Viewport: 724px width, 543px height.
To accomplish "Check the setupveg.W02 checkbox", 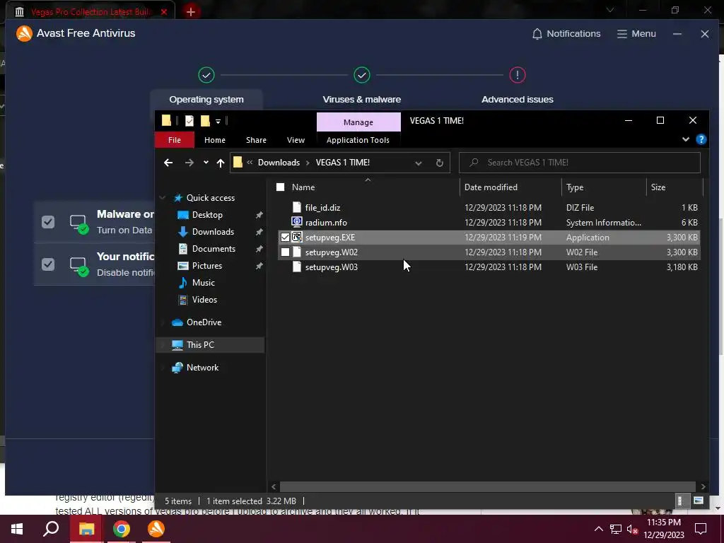I will tap(286, 252).
